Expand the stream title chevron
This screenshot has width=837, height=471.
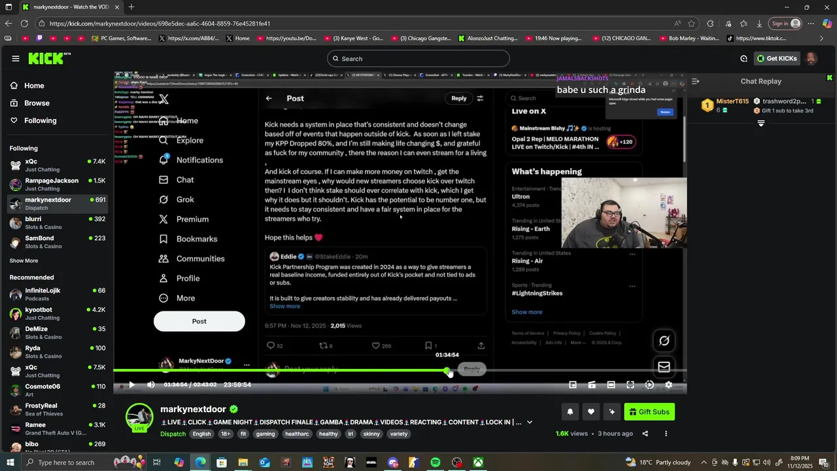click(x=530, y=422)
